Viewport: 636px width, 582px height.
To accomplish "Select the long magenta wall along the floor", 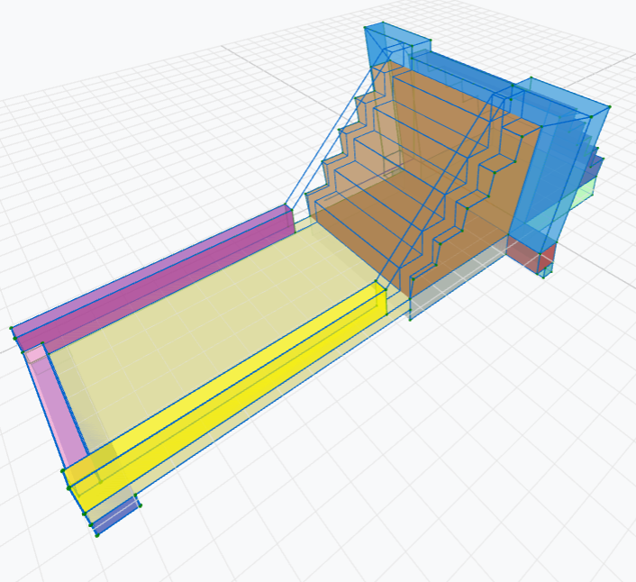I will tap(154, 280).
